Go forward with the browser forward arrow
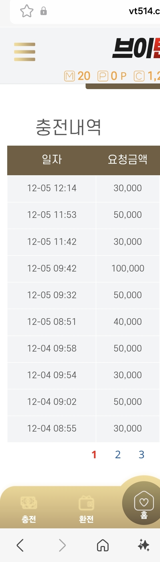160x562 pixels. (62, 545)
